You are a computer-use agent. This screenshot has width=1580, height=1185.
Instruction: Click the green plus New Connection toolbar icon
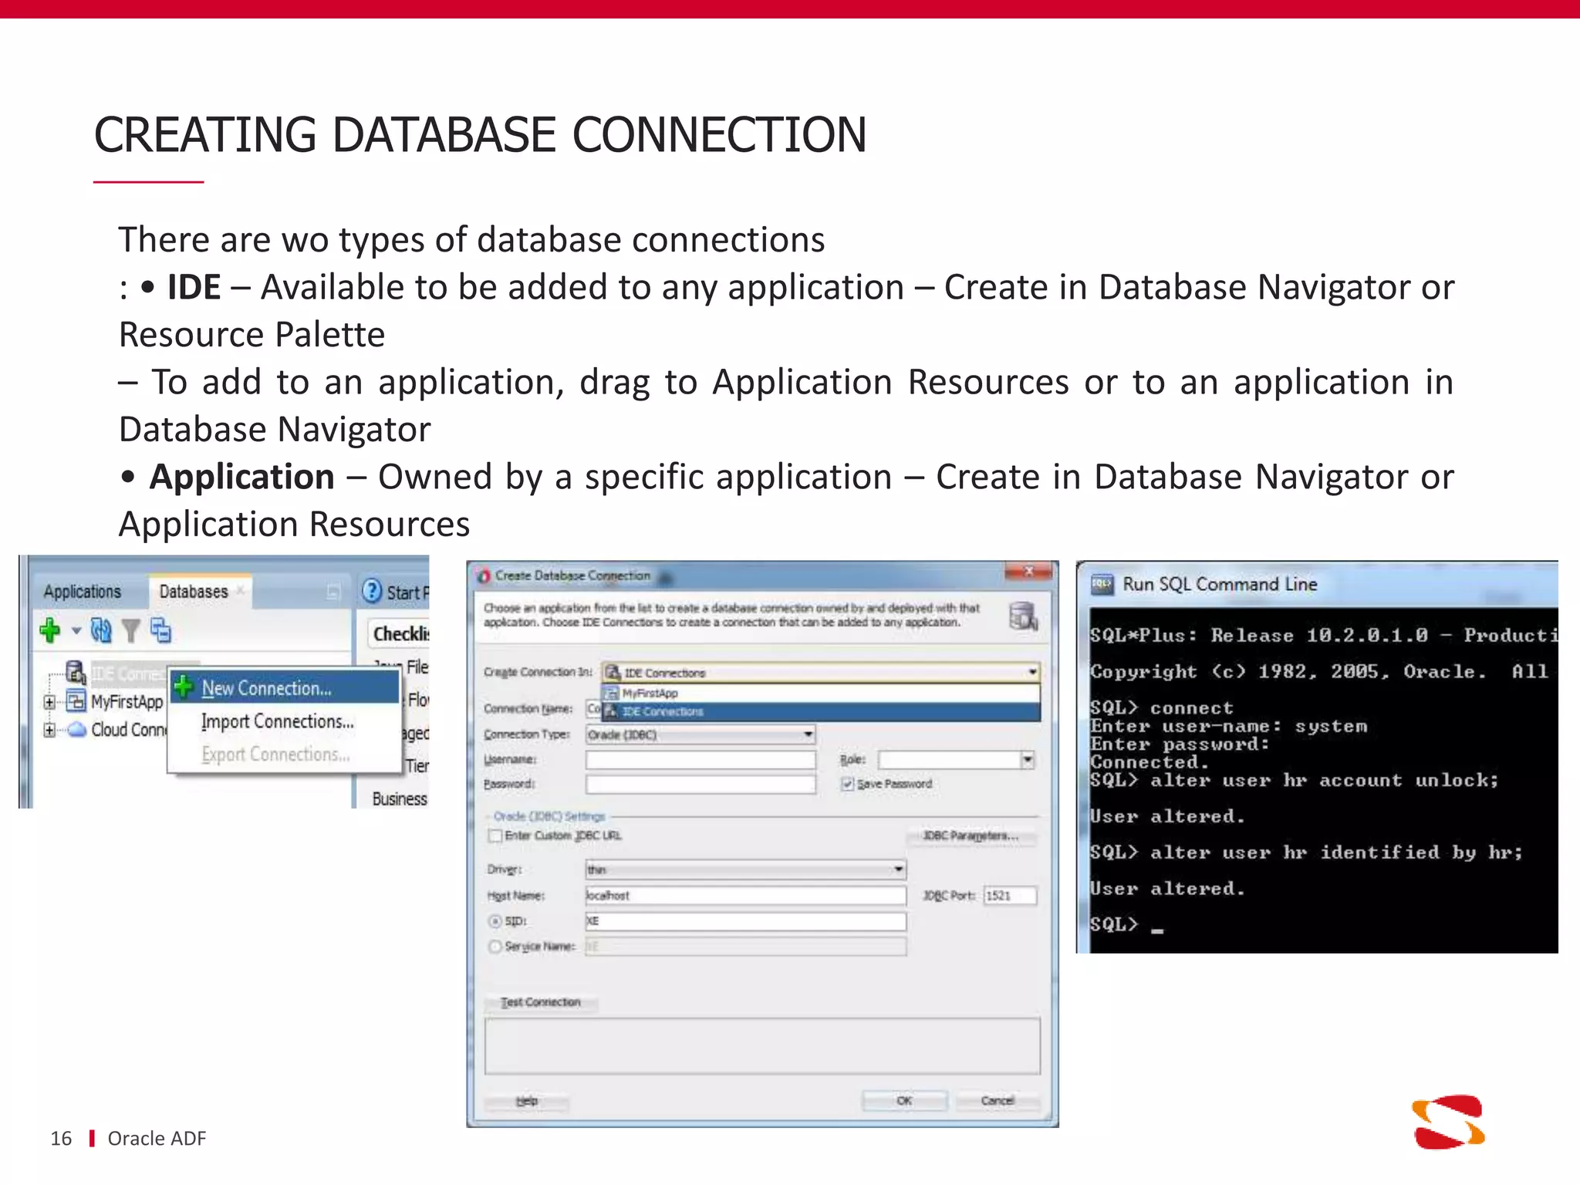pos(50,631)
